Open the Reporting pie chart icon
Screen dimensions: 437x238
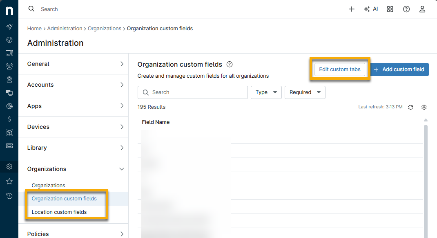pyautogui.click(x=9, y=106)
